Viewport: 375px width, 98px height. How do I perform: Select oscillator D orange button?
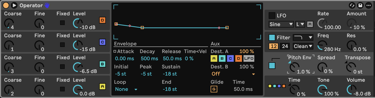(102, 20)
